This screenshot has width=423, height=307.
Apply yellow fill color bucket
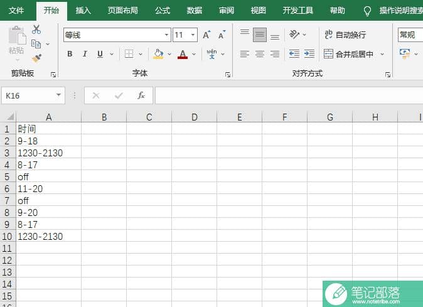point(158,54)
